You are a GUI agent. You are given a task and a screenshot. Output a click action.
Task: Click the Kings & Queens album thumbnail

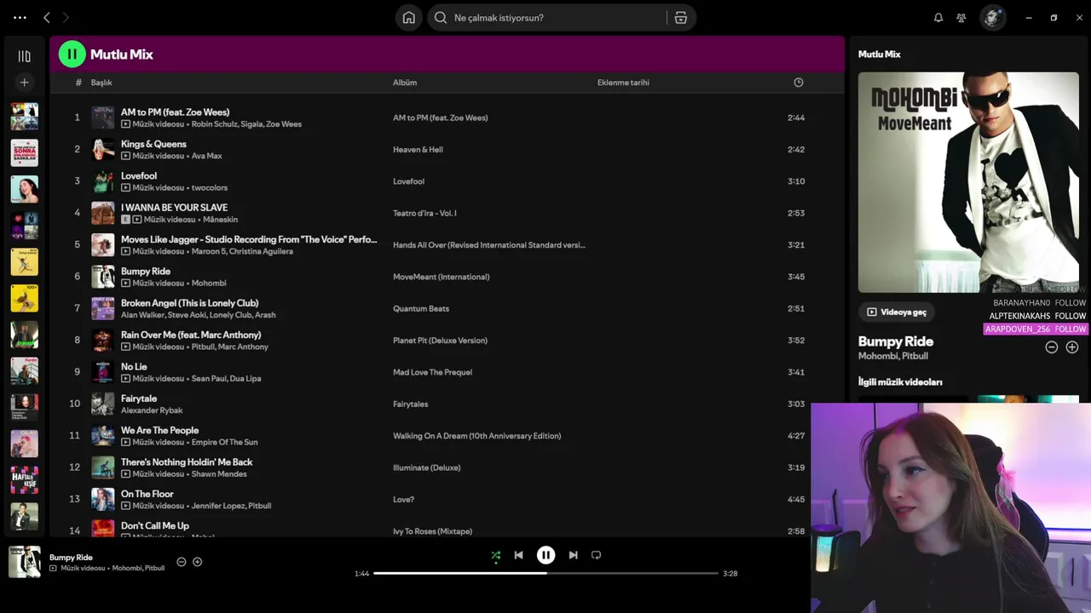103,149
